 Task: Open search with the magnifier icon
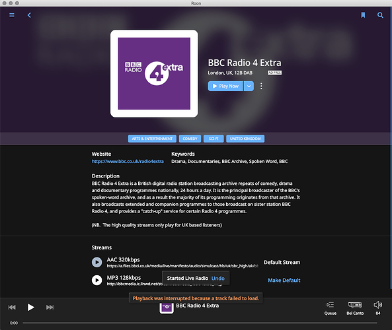click(380, 15)
